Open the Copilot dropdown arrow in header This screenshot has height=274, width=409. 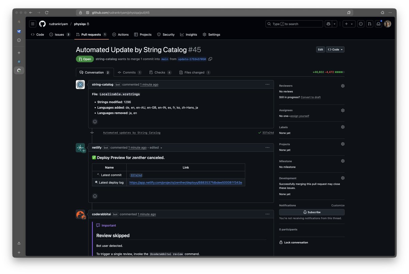tap(335, 24)
